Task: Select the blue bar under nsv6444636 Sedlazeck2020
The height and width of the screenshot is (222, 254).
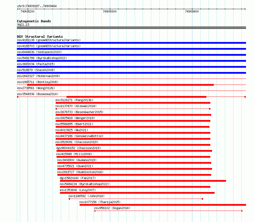Action: point(131,55)
